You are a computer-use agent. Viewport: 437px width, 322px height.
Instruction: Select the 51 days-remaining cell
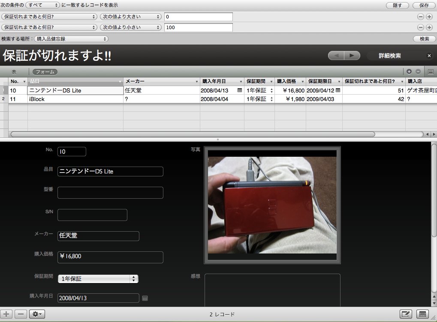coord(374,90)
